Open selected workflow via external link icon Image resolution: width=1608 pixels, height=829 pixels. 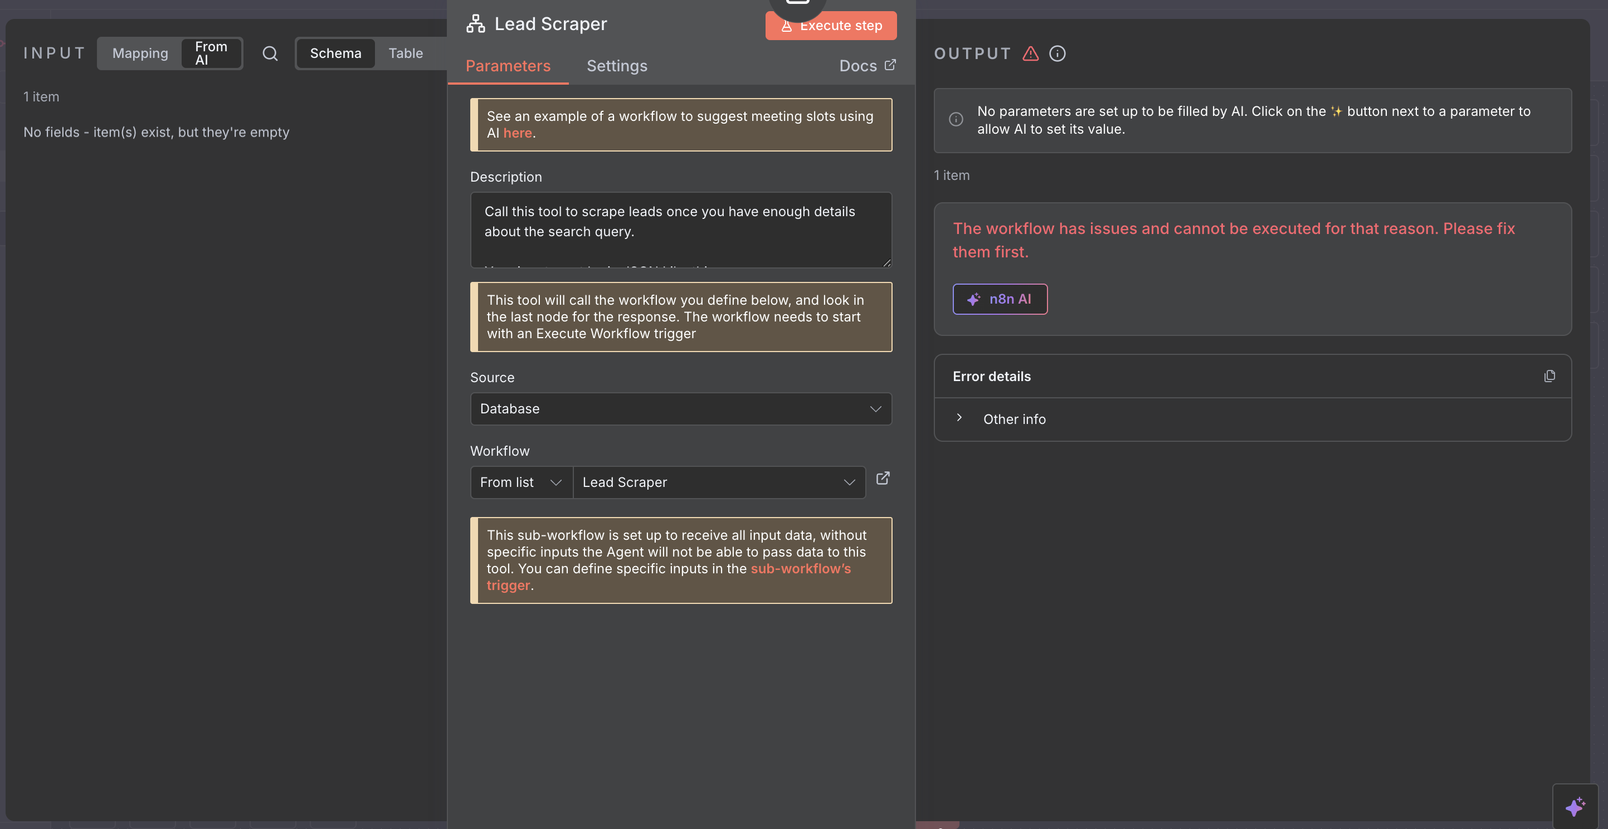click(883, 478)
